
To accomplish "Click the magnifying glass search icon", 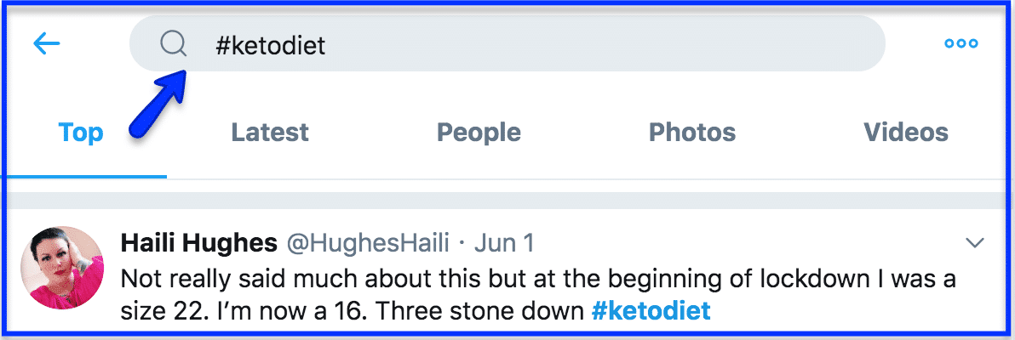I will 174,44.
